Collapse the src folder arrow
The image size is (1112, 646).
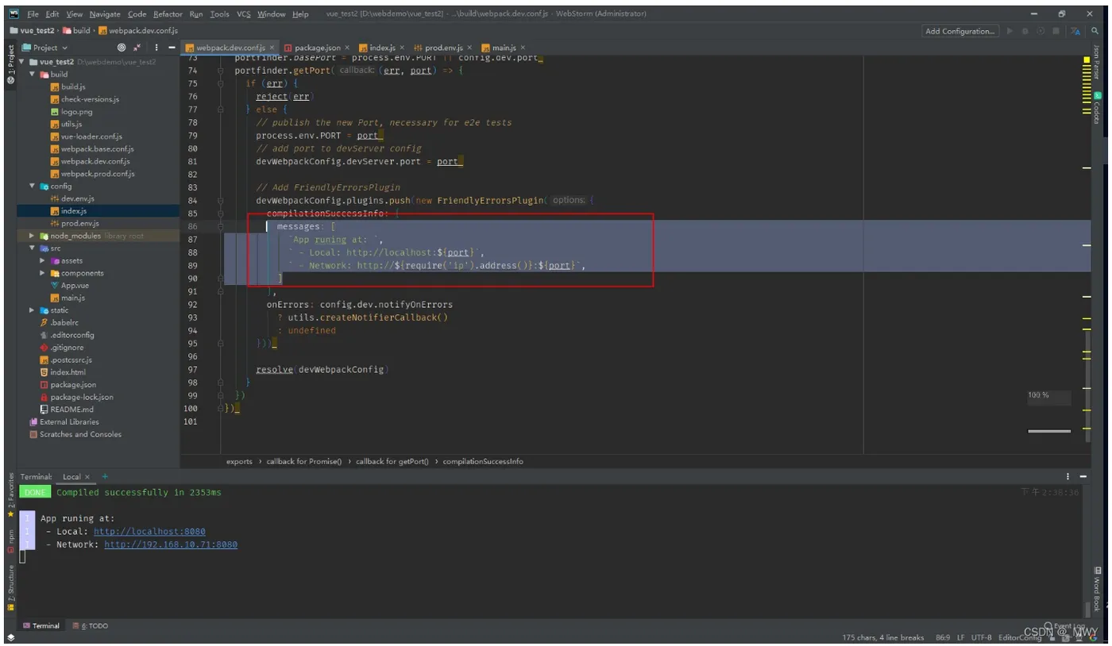click(33, 248)
